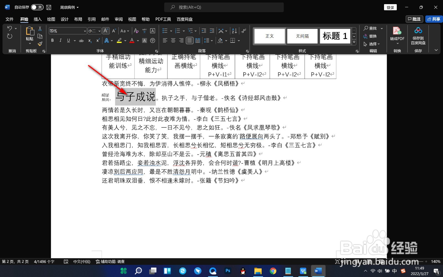Open 选择 select dropdown
Image resolution: width=443 pixels, height=277 pixels.
click(x=372, y=44)
